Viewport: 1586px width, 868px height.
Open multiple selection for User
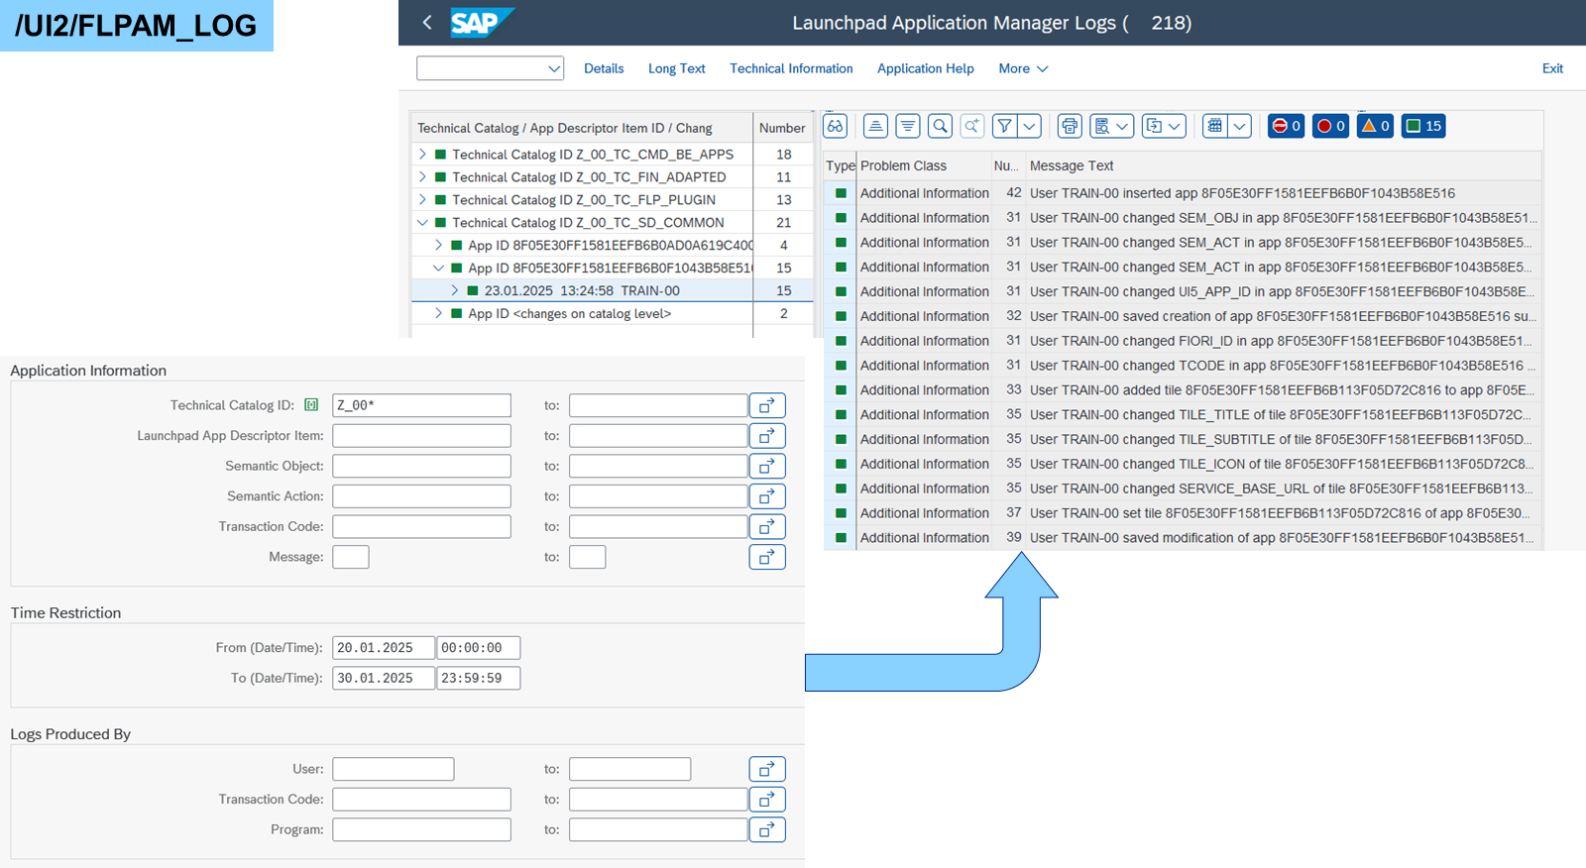[x=767, y=769]
